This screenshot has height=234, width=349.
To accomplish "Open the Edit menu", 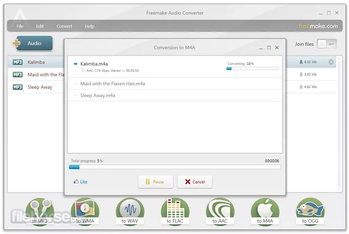I will tap(40, 26).
